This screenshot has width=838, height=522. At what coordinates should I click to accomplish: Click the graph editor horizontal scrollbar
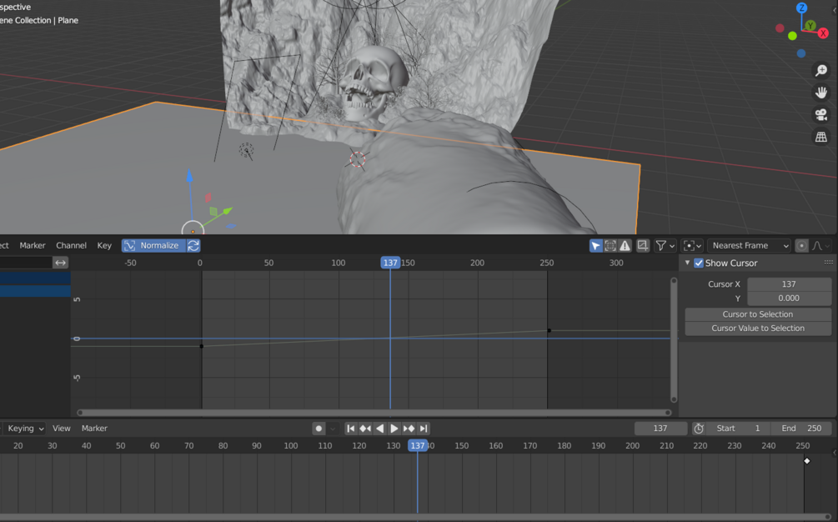374,413
